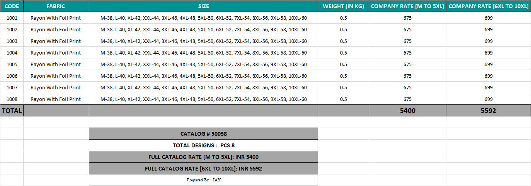531x186 pixels.
Task: Click the SIZE column header
Action: click(x=203, y=6)
